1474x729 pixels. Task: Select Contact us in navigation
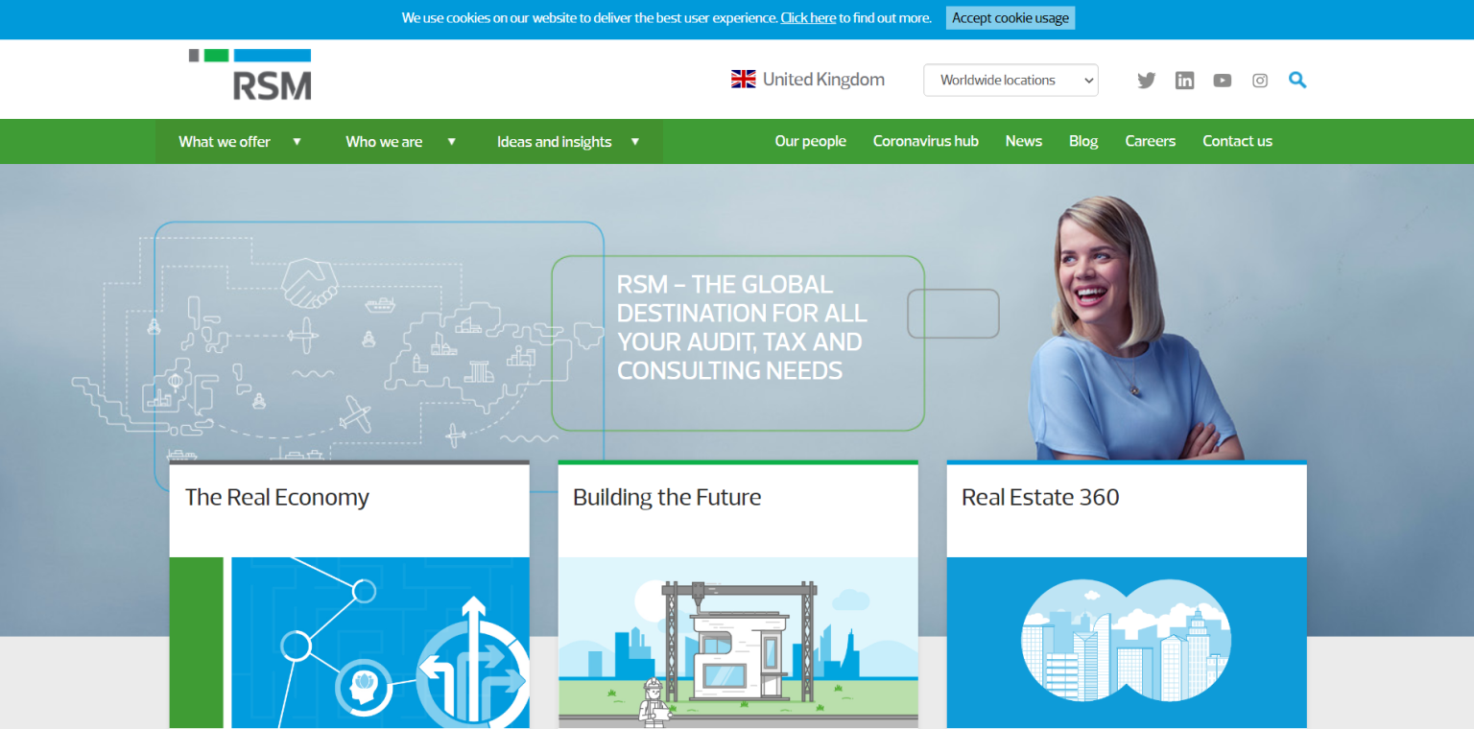[1237, 141]
